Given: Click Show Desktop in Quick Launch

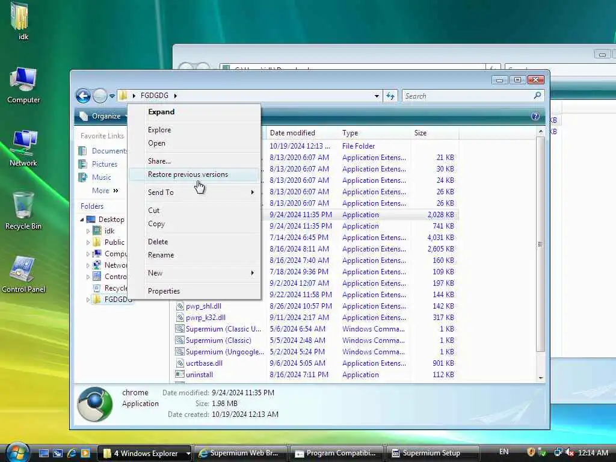Looking at the screenshot, I should pos(44,453).
